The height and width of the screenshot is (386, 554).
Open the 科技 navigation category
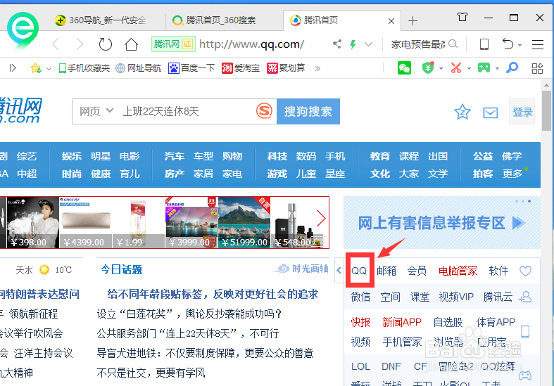coord(277,156)
